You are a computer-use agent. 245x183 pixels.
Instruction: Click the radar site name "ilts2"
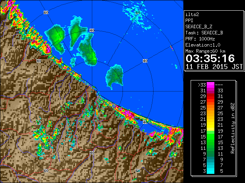pos(192,14)
